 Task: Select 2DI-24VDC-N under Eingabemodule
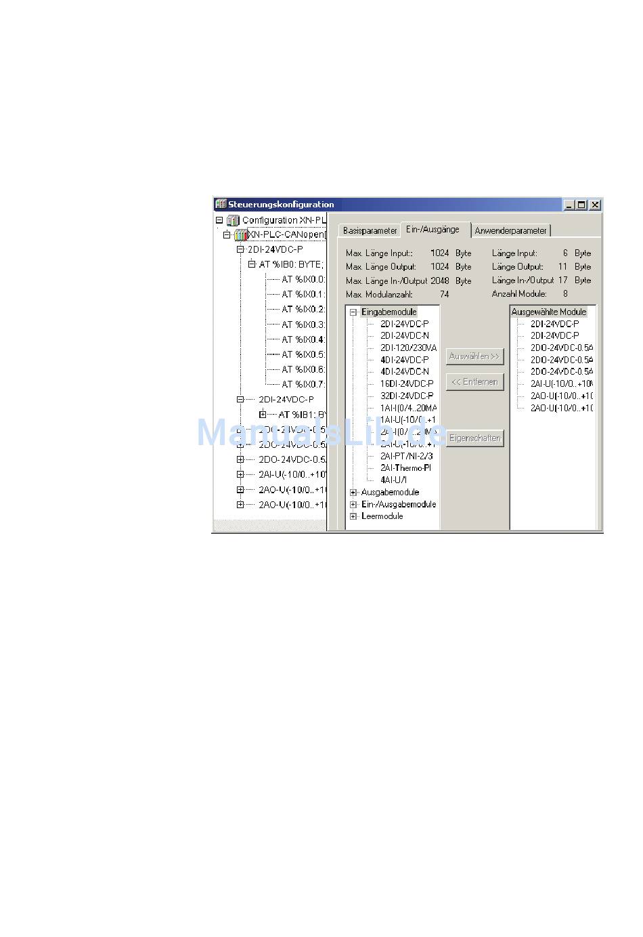click(x=404, y=335)
